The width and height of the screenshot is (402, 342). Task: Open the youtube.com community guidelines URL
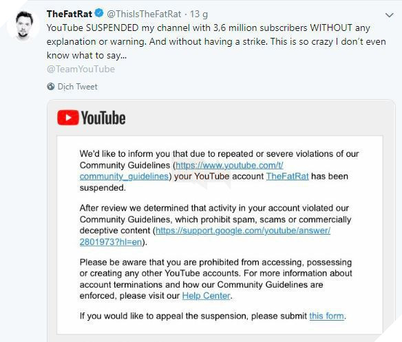pos(229,165)
